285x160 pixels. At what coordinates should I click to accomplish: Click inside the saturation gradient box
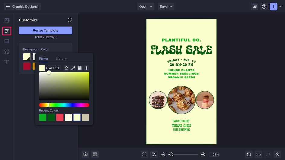click(64, 86)
